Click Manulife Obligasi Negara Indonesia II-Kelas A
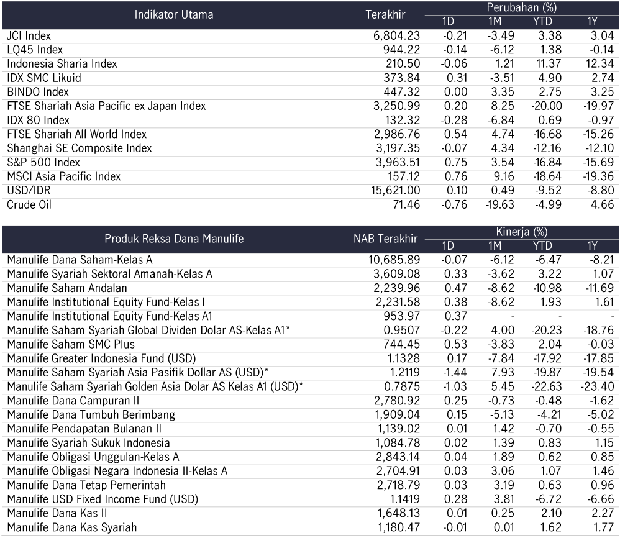The height and width of the screenshot is (538, 620). 117,471
